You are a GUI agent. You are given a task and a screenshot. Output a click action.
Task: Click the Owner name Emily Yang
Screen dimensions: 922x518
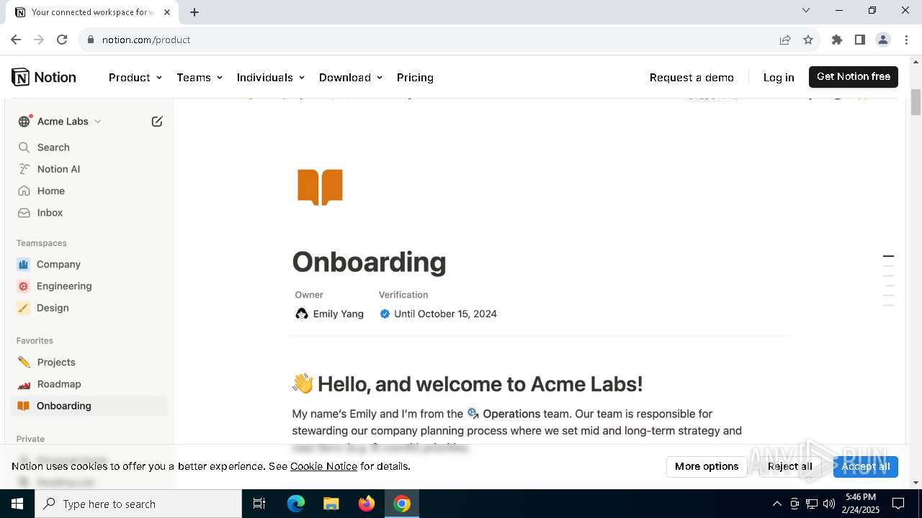coord(339,314)
